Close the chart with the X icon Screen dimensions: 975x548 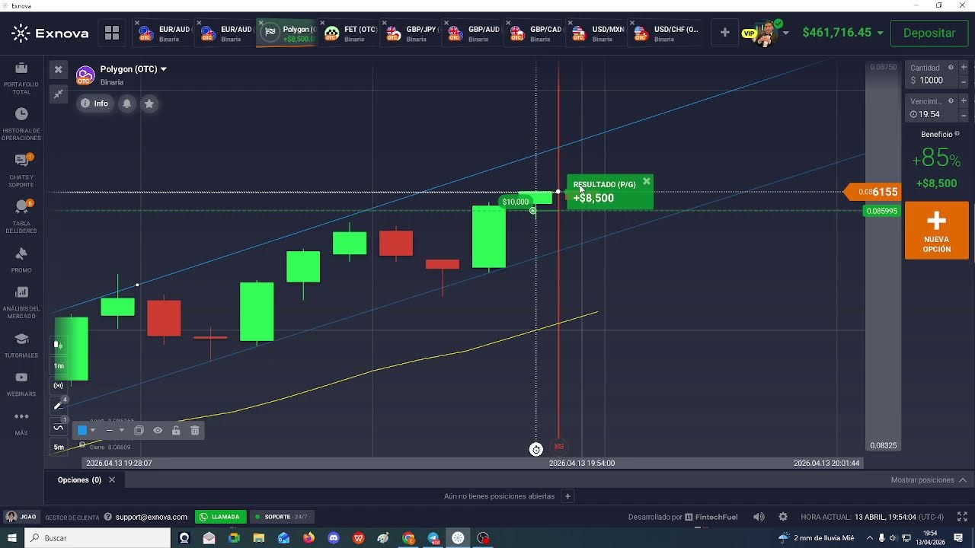pyautogui.click(x=58, y=69)
